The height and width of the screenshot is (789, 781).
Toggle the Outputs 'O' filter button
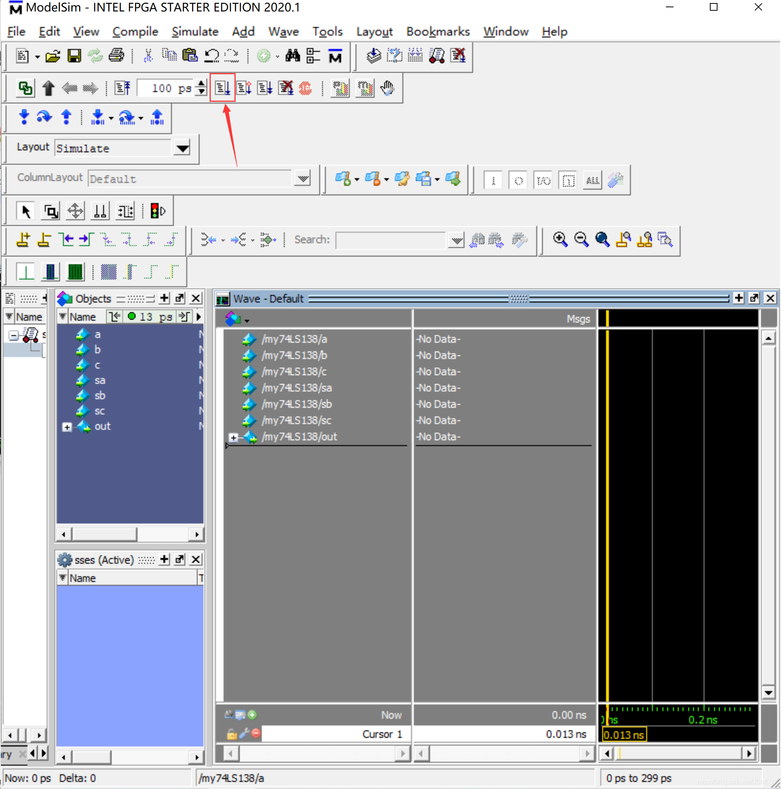518,180
